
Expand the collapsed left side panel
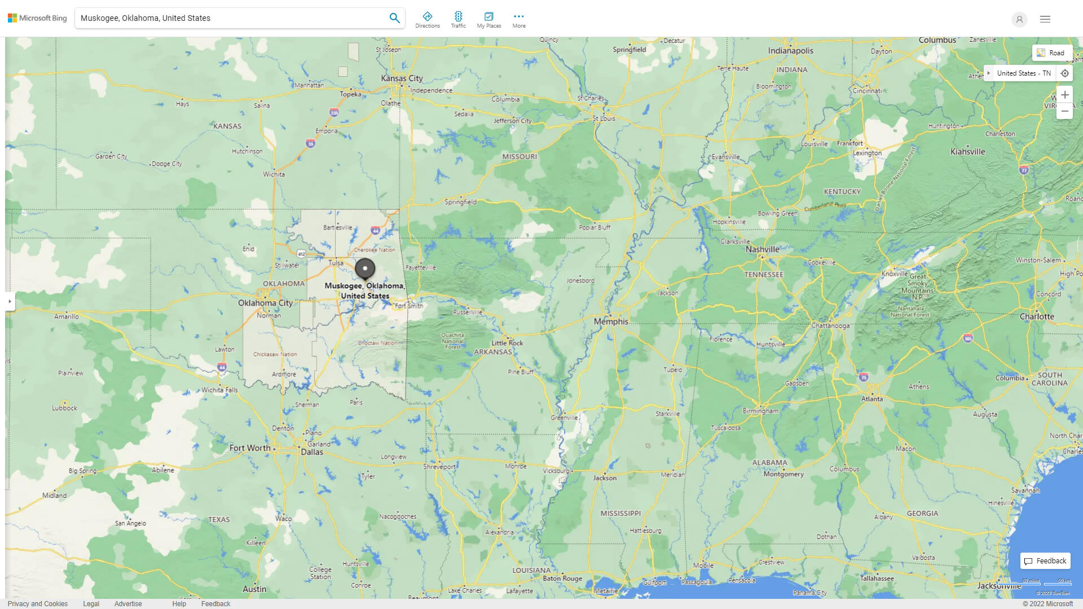[10, 302]
